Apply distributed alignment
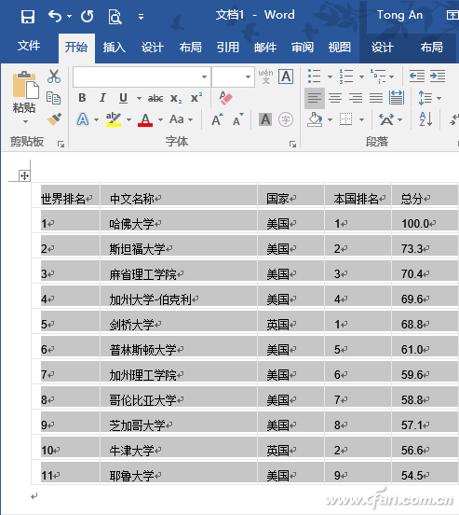Image resolution: width=459 pixels, height=515 pixels. (x=397, y=98)
